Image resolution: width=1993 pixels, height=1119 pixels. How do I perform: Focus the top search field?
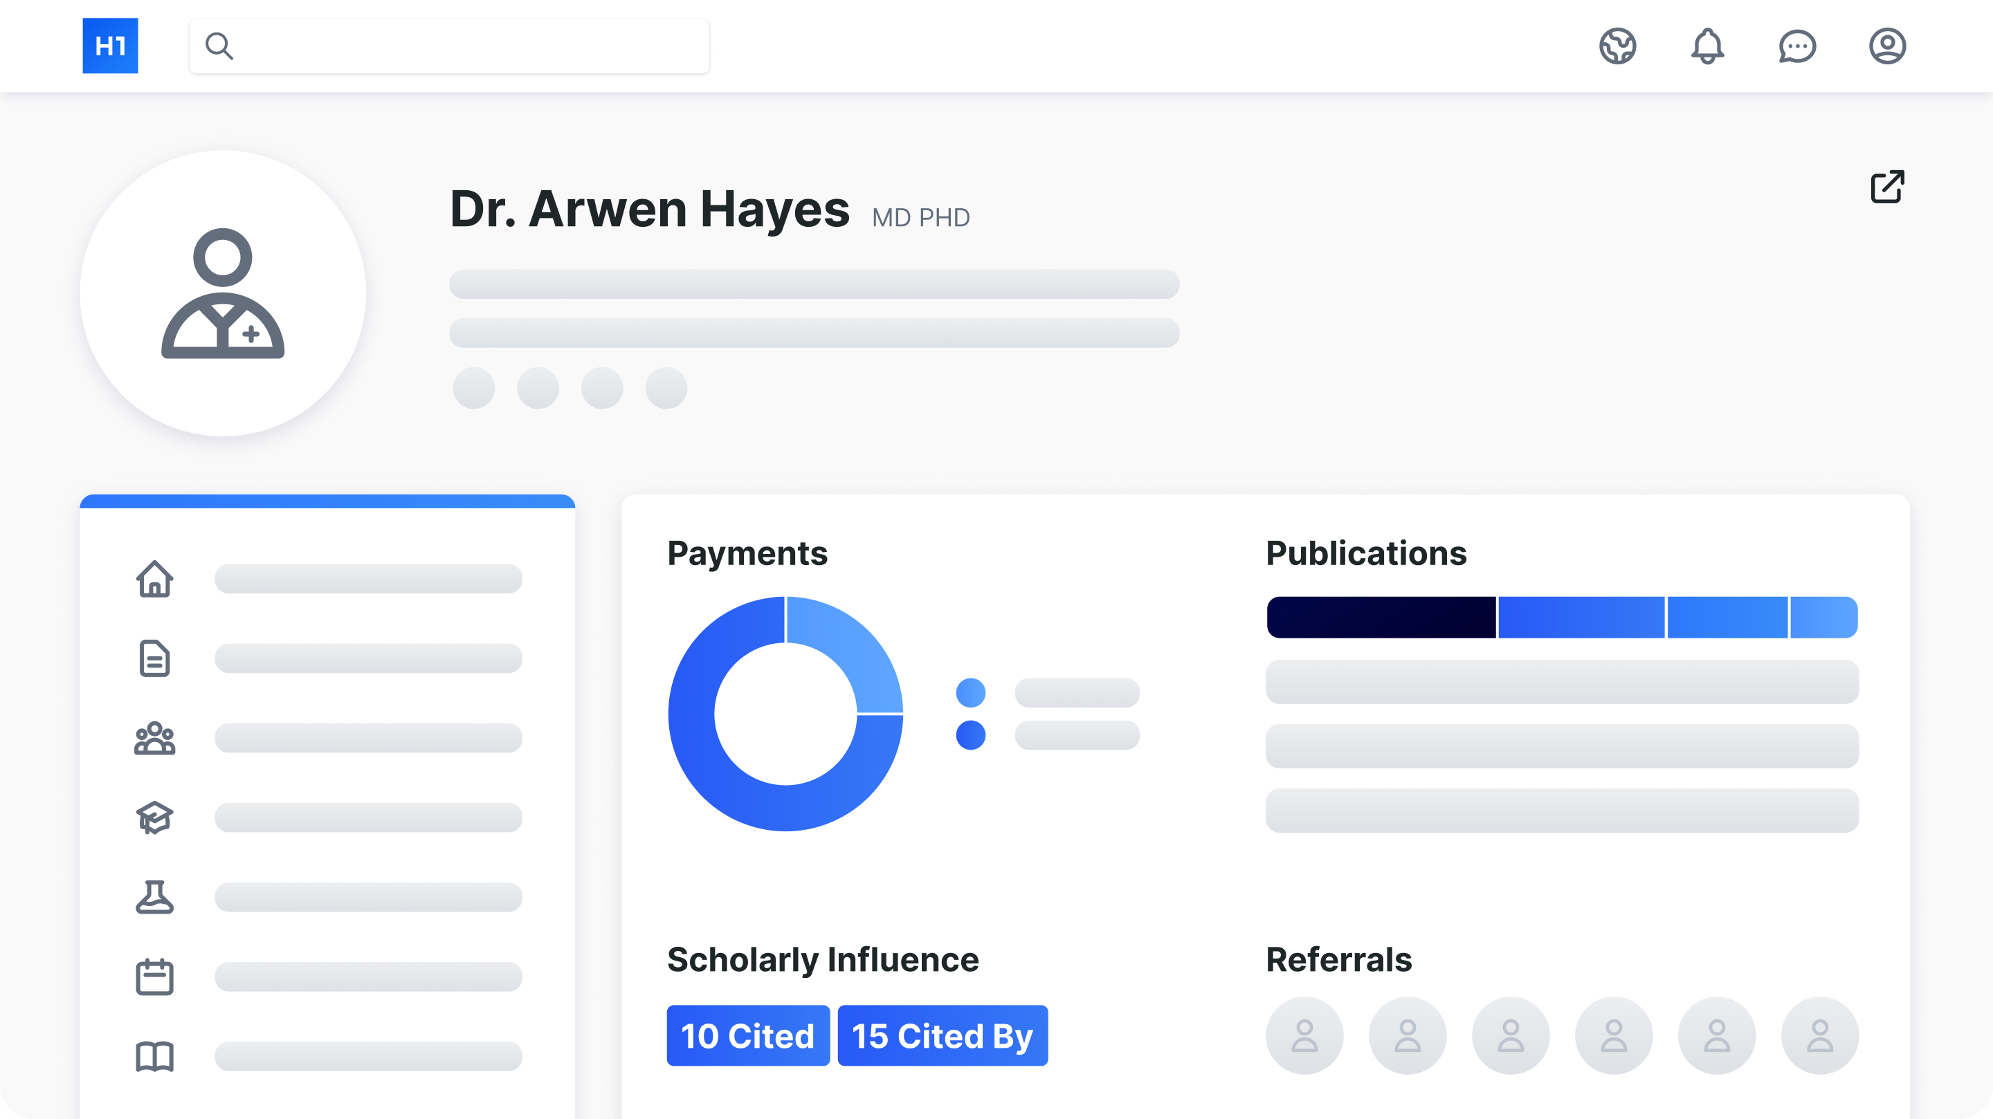point(448,46)
